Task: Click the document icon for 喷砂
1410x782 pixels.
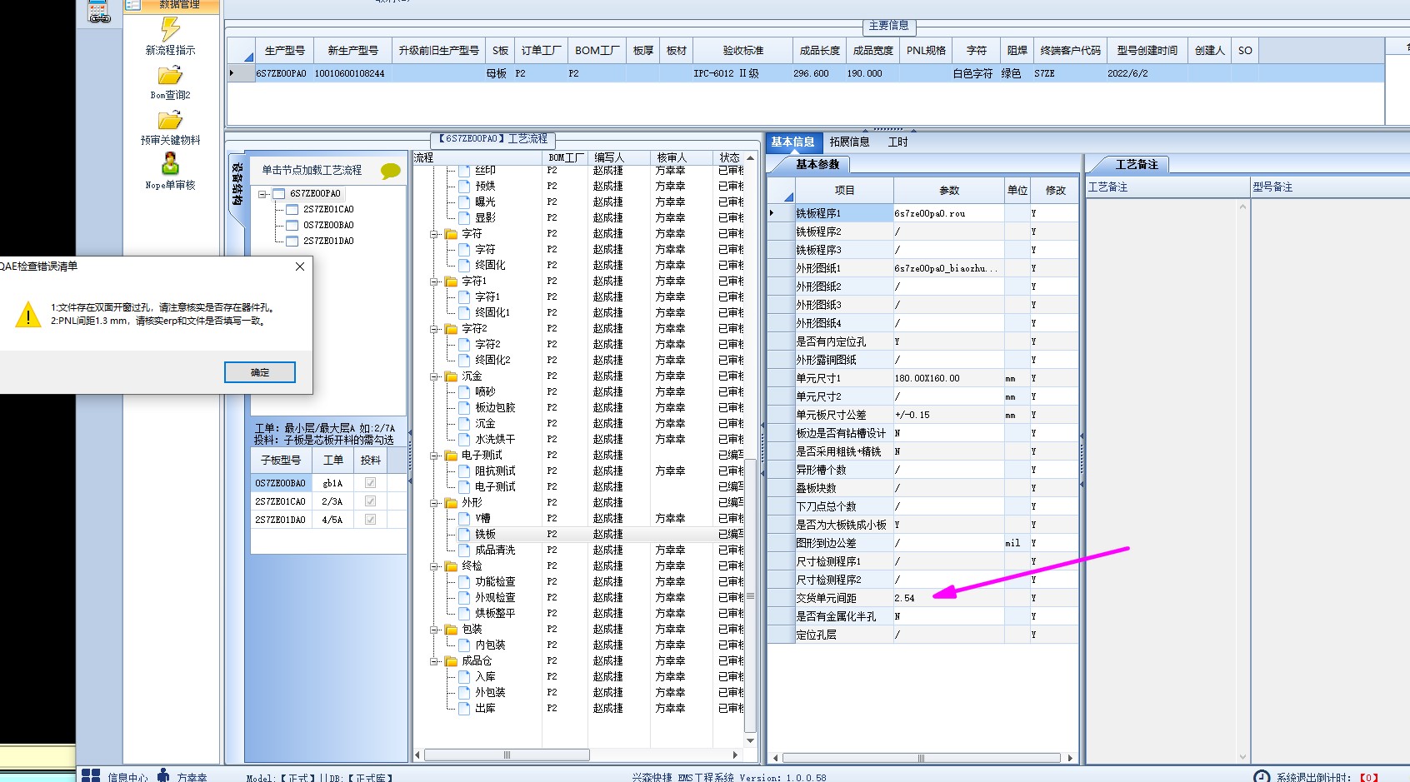Action: coord(464,392)
